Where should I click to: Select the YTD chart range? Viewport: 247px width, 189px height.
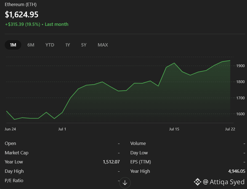tap(50, 45)
